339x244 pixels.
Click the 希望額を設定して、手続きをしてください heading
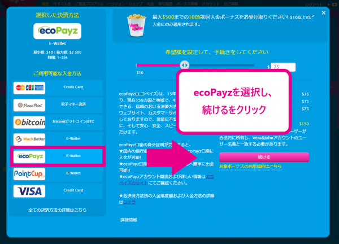[216, 52]
